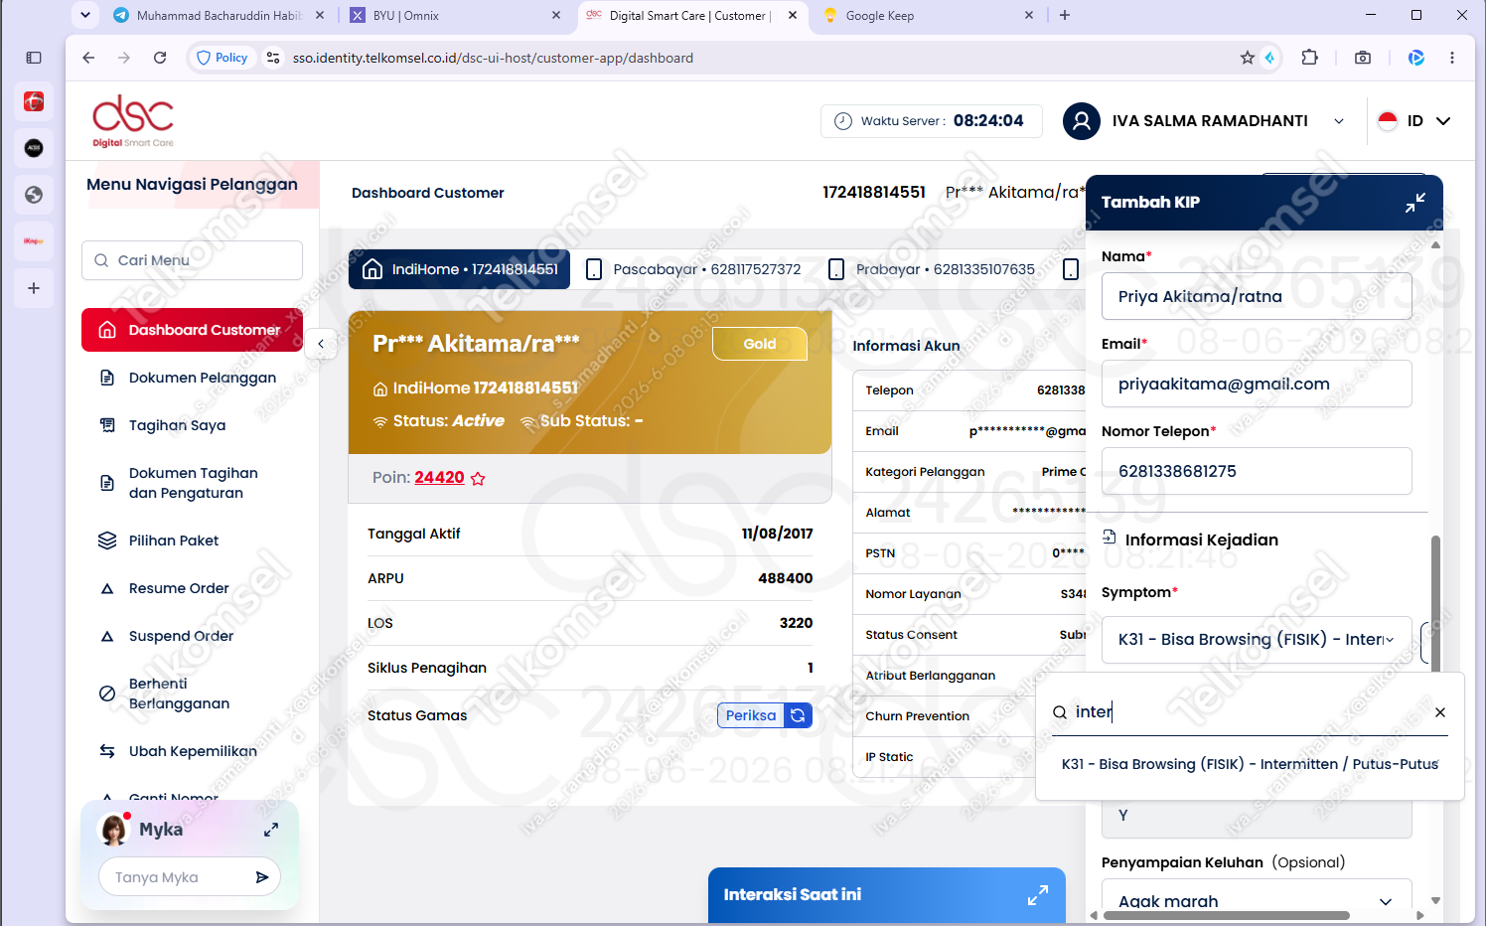
Task: Toggle the browser sidebar panel icon
Action: tap(34, 58)
